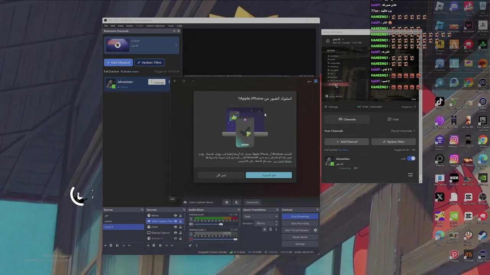The width and height of the screenshot is (490, 275).
Task: Open OBS Studio desktop shortcut
Action: (x=483, y=199)
